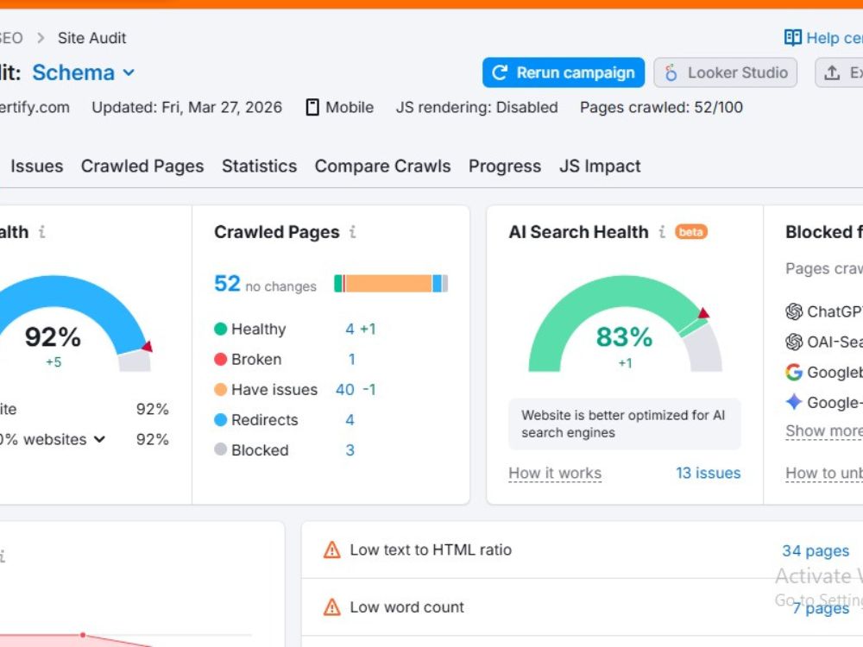The width and height of the screenshot is (863, 647).
Task: Click the 52 crawled pages total
Action: [227, 284]
